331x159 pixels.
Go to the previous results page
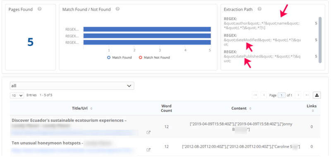click(264, 95)
